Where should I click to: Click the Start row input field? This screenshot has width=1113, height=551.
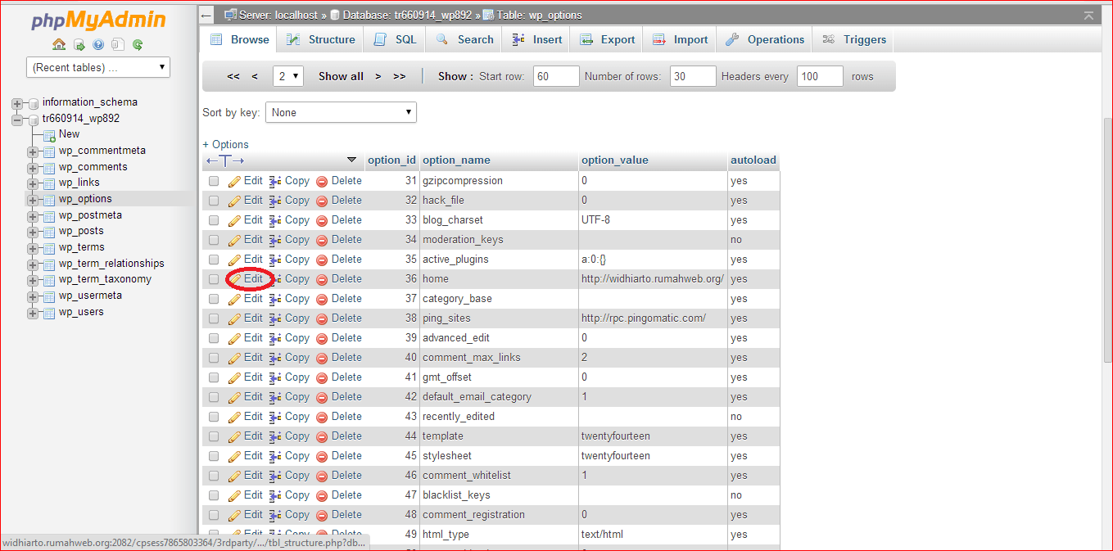tap(556, 76)
